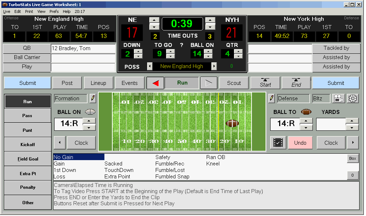This screenshot has height=216, width=366.
Task: Switch possession with the right POSS arrow
Action: tap(214, 66)
